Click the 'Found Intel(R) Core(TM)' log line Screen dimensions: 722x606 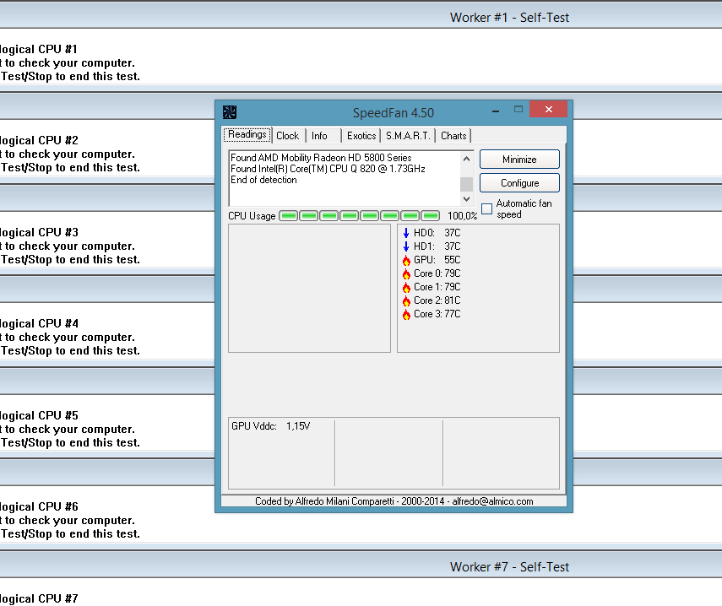coord(328,169)
